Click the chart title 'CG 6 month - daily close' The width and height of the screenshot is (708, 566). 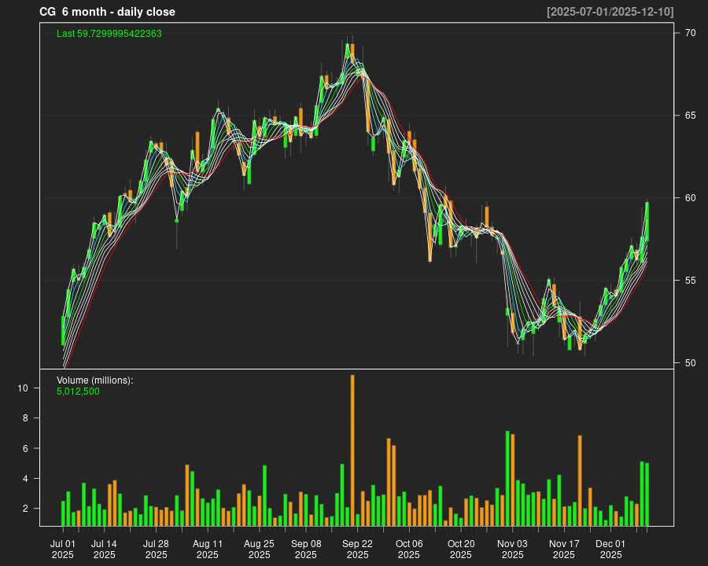pos(107,12)
